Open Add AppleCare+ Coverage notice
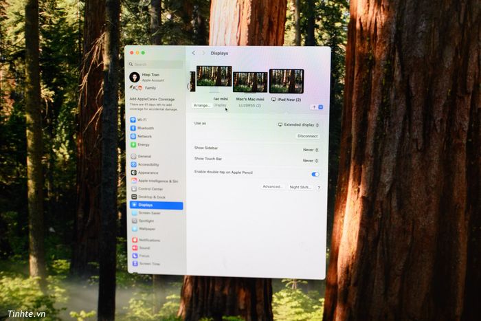This screenshot has height=321, width=481. point(153,104)
